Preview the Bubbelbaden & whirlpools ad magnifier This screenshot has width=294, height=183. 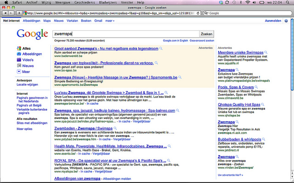(263, 139)
